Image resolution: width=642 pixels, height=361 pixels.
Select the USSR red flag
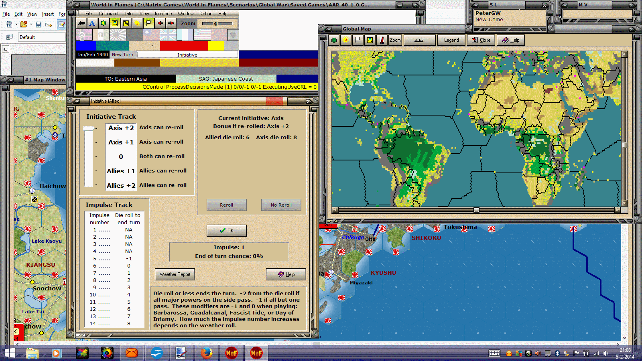[219, 35]
